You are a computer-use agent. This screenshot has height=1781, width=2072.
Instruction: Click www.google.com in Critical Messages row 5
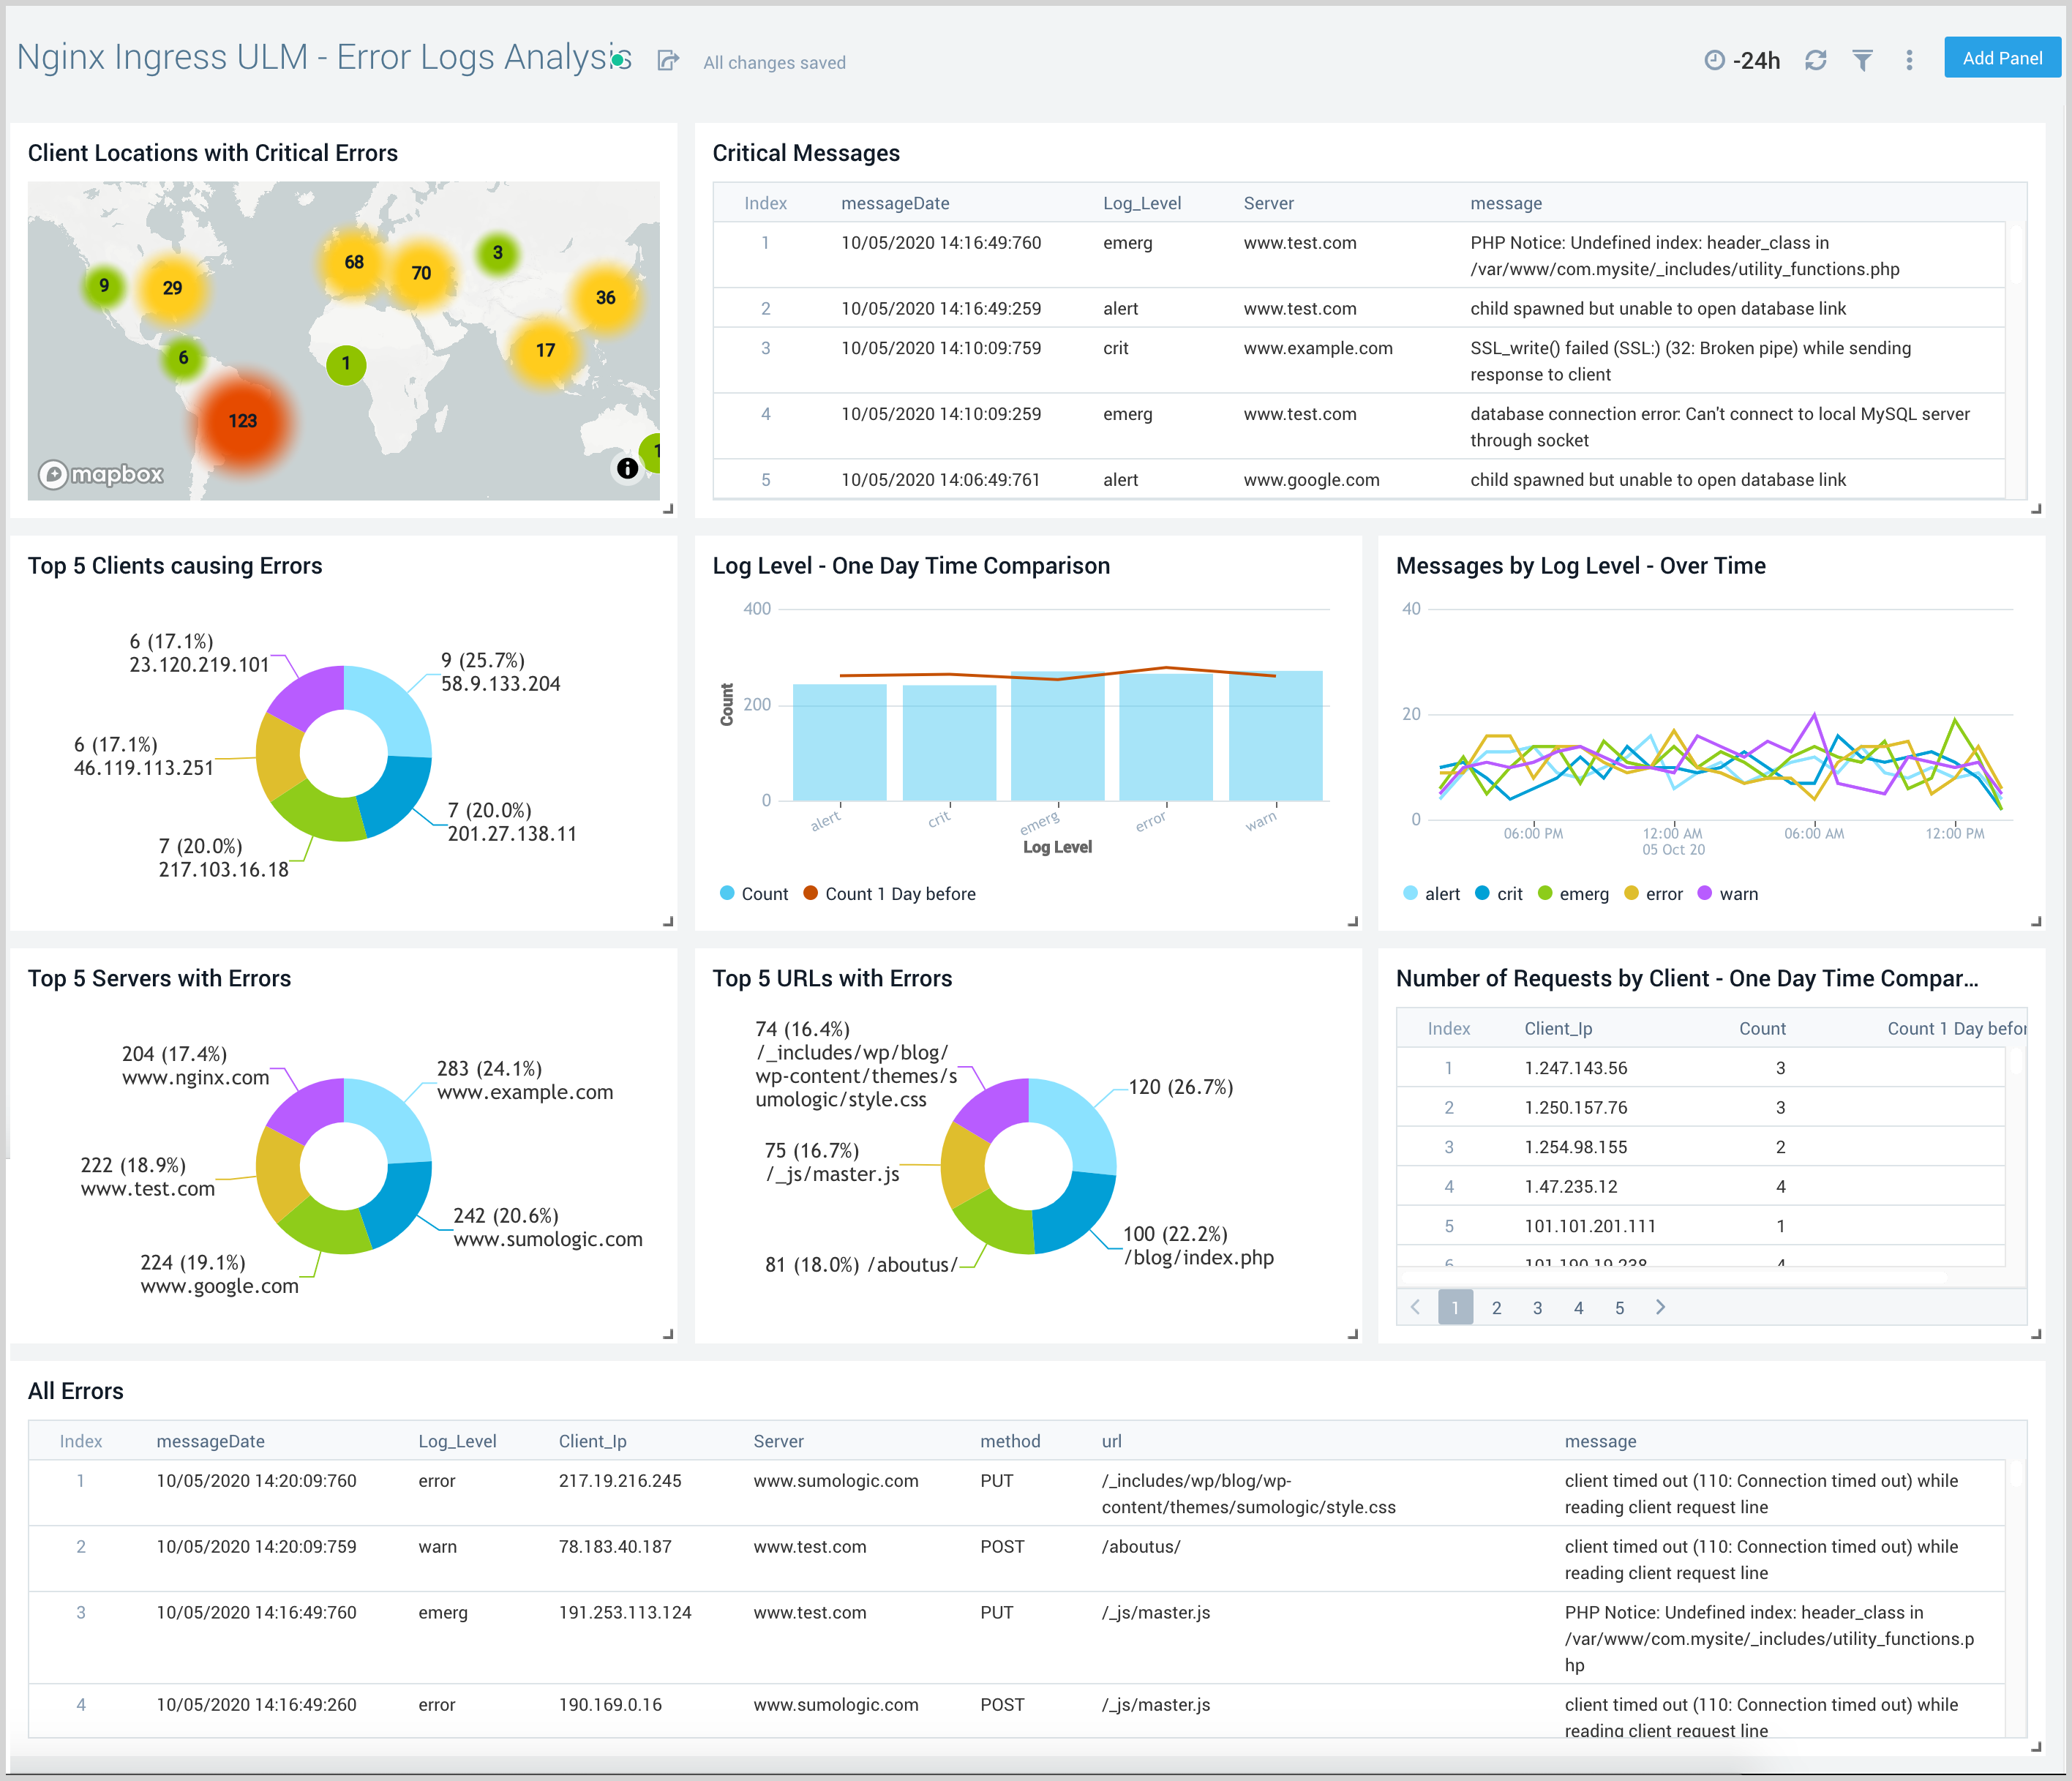coord(1312,480)
